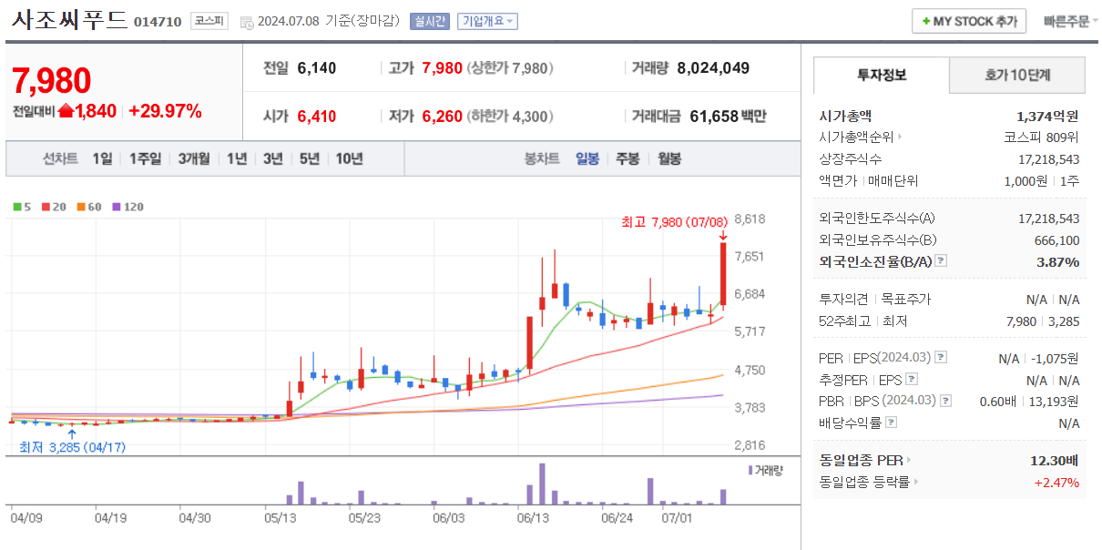The height and width of the screenshot is (550, 1102).
Task: Click the 배당수익률 help question icon
Action: click(891, 423)
